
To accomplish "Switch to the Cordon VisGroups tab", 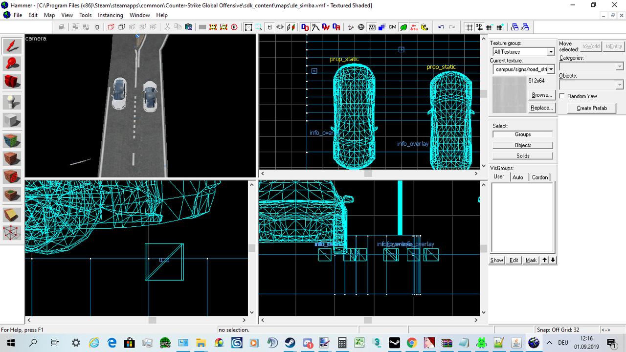I will click(540, 177).
